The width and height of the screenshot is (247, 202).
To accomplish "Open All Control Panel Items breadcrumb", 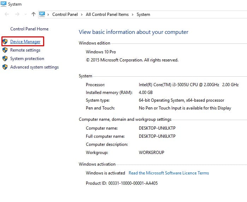I will tap(107, 14).
